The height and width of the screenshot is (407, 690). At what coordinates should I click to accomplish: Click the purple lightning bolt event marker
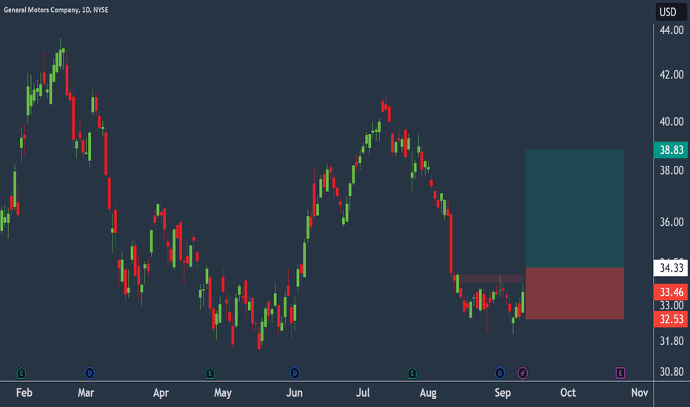click(523, 373)
